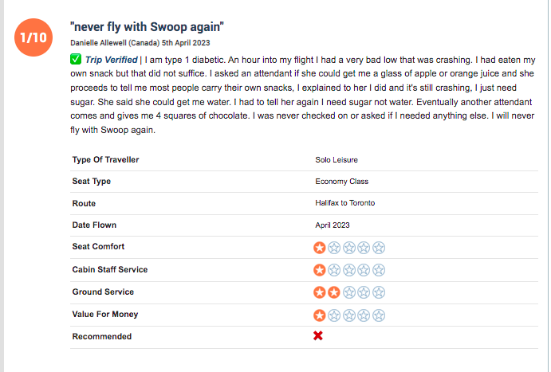Click first star in Cabin Staff Service
Image resolution: width=551 pixels, height=372 pixels.
tap(319, 270)
